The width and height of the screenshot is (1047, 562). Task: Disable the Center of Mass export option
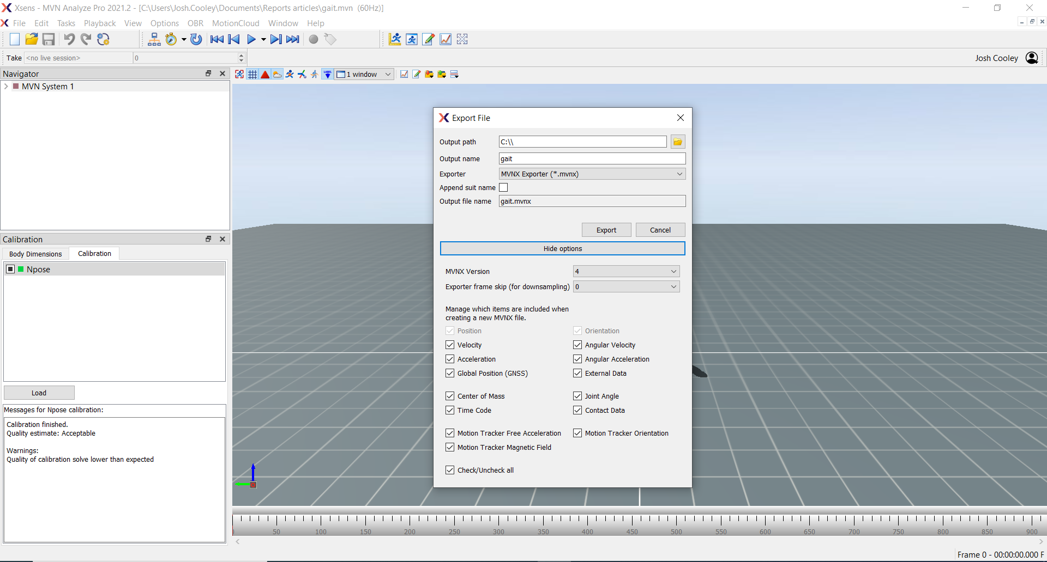pos(450,396)
